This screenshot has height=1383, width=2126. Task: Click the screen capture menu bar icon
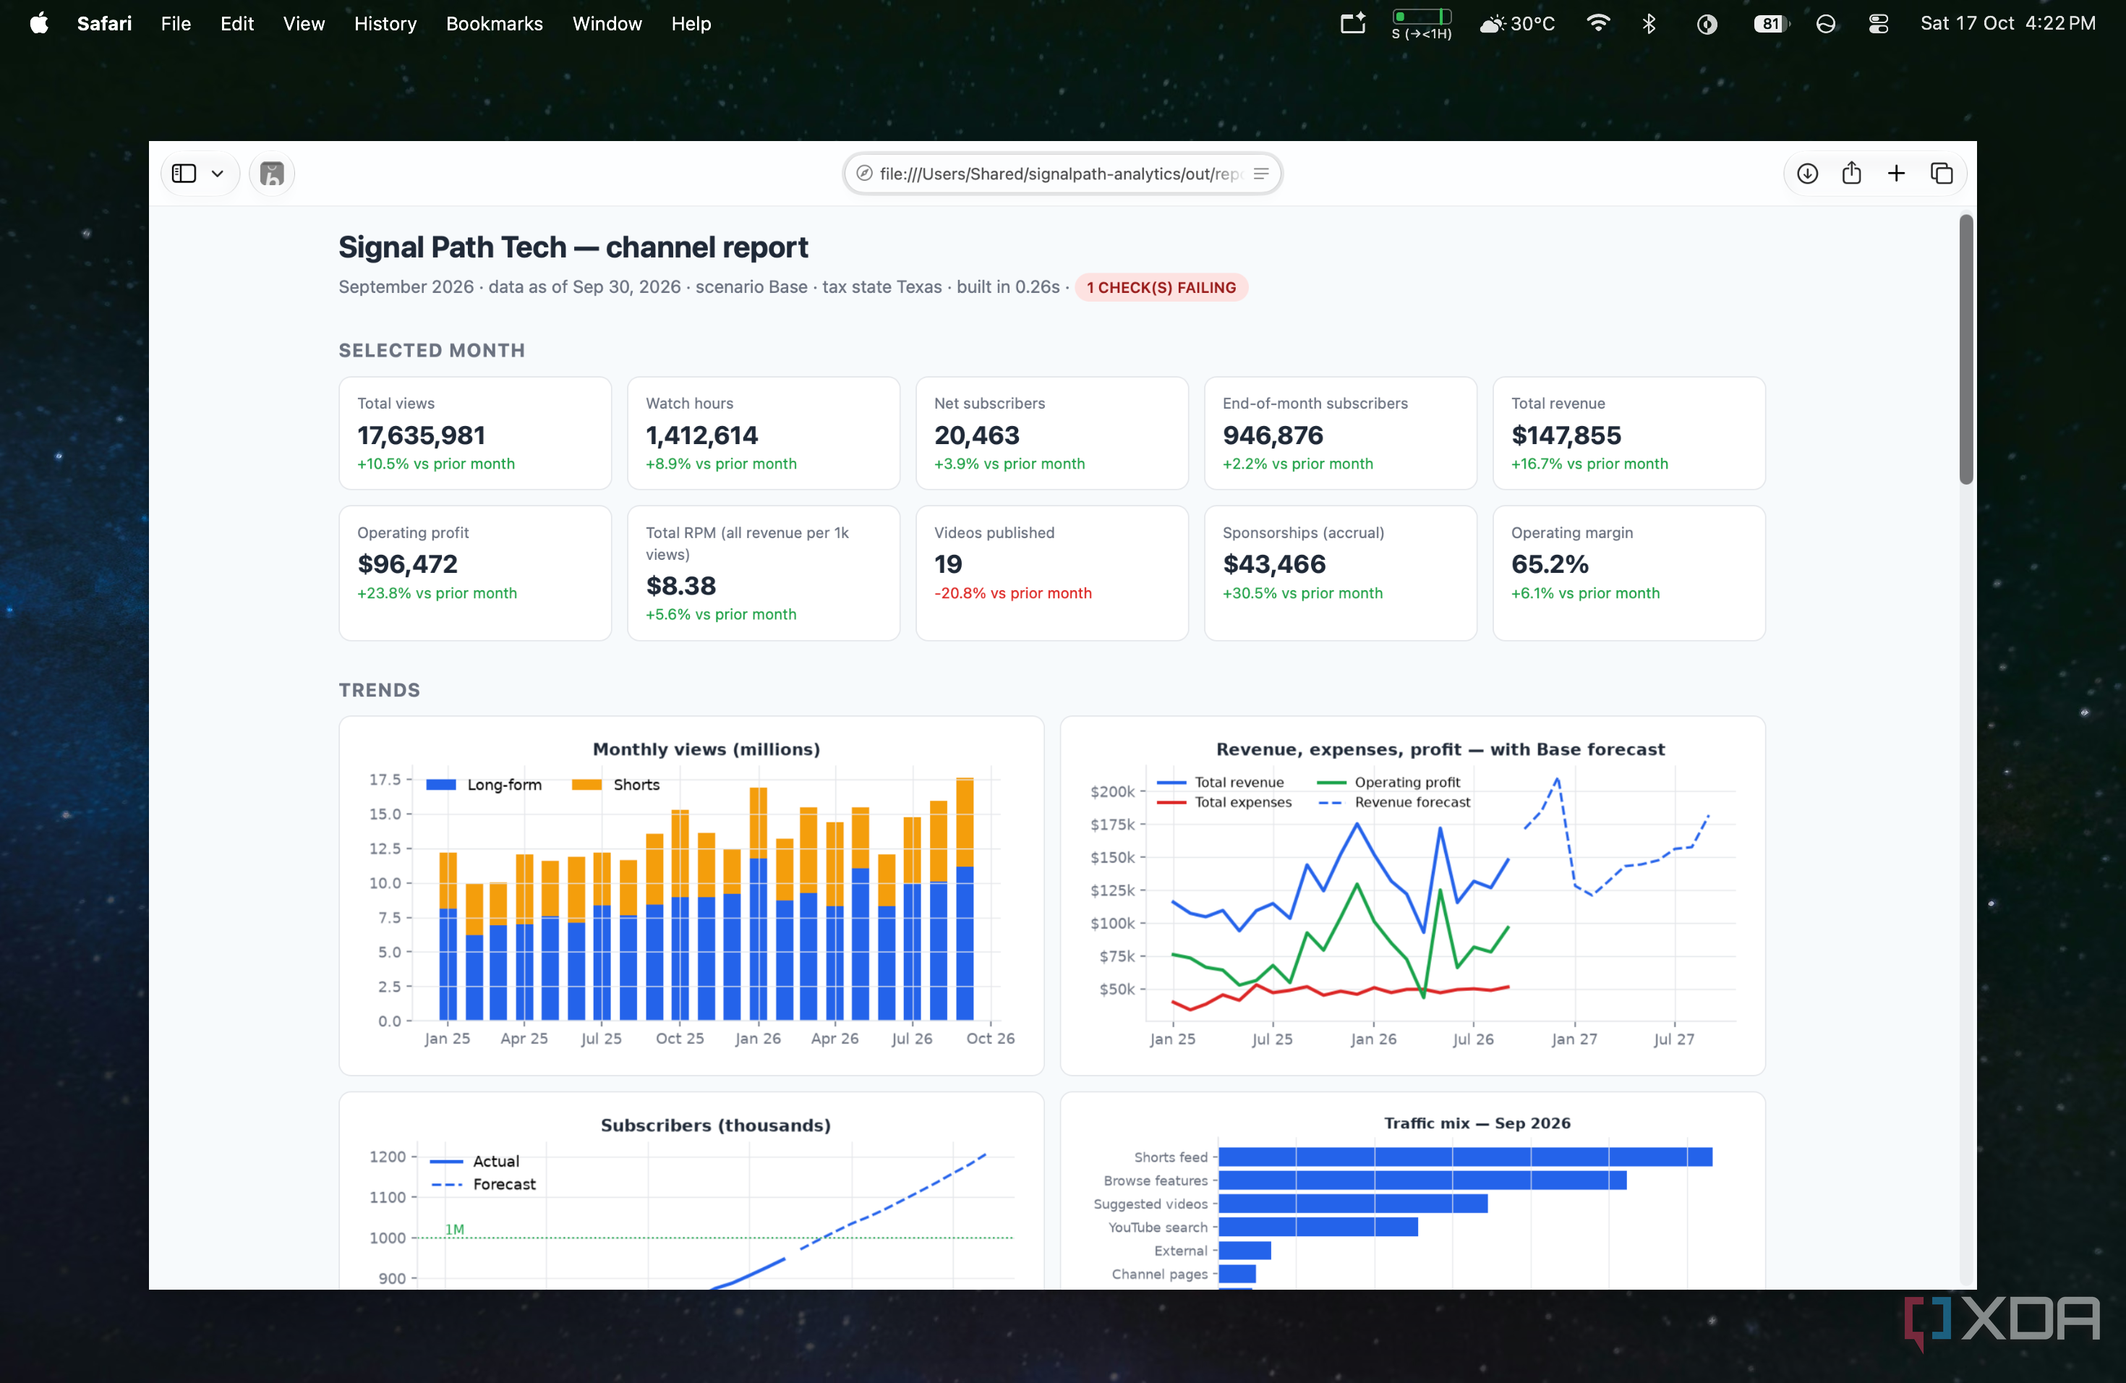click(1353, 23)
